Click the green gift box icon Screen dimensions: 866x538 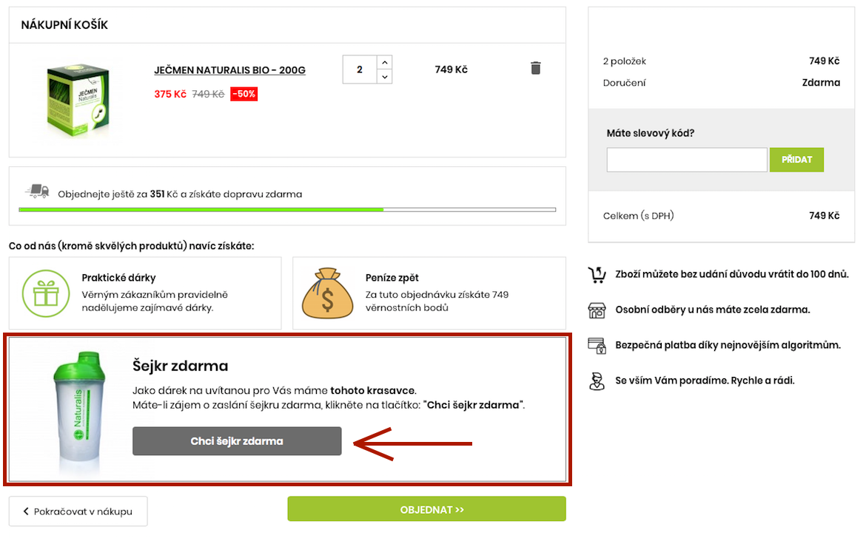pyautogui.click(x=46, y=293)
